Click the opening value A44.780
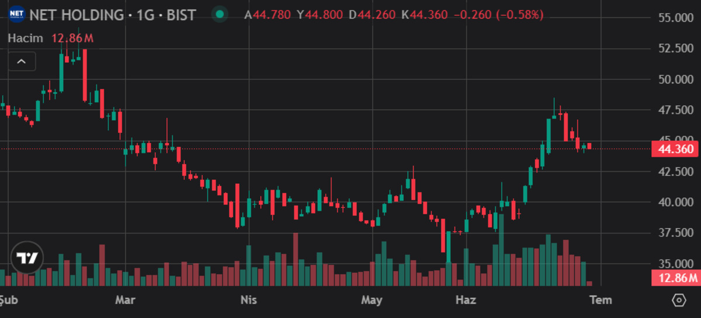Viewport: 701px width, 318px height. (x=268, y=14)
